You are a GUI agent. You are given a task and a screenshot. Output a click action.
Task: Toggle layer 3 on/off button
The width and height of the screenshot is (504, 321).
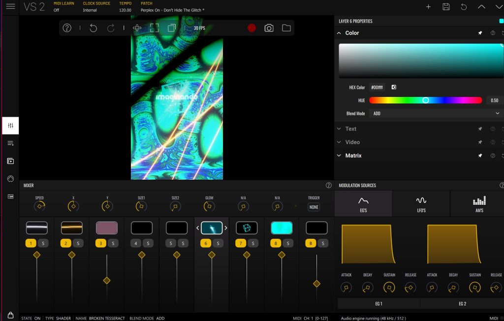[101, 243]
